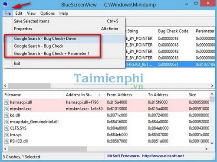Select Google Search - Bug Check+Driver
Image resolution: width=217 pixels, height=162 pixels.
click(64, 39)
